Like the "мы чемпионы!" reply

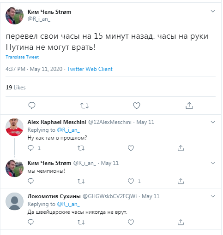click(131, 181)
